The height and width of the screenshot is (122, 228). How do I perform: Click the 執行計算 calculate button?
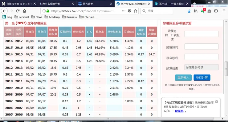click(202, 77)
